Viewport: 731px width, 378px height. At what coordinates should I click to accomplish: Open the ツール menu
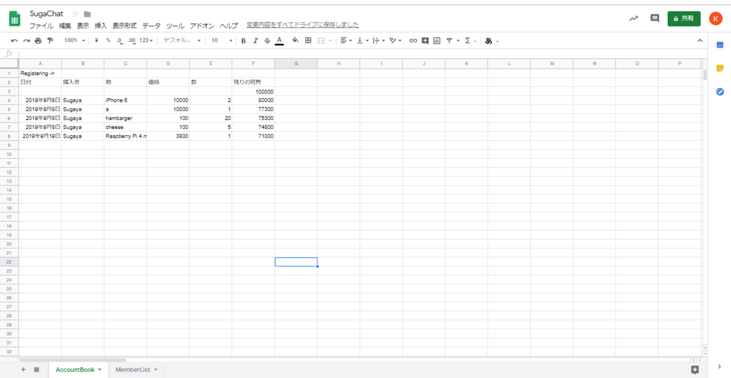click(175, 26)
